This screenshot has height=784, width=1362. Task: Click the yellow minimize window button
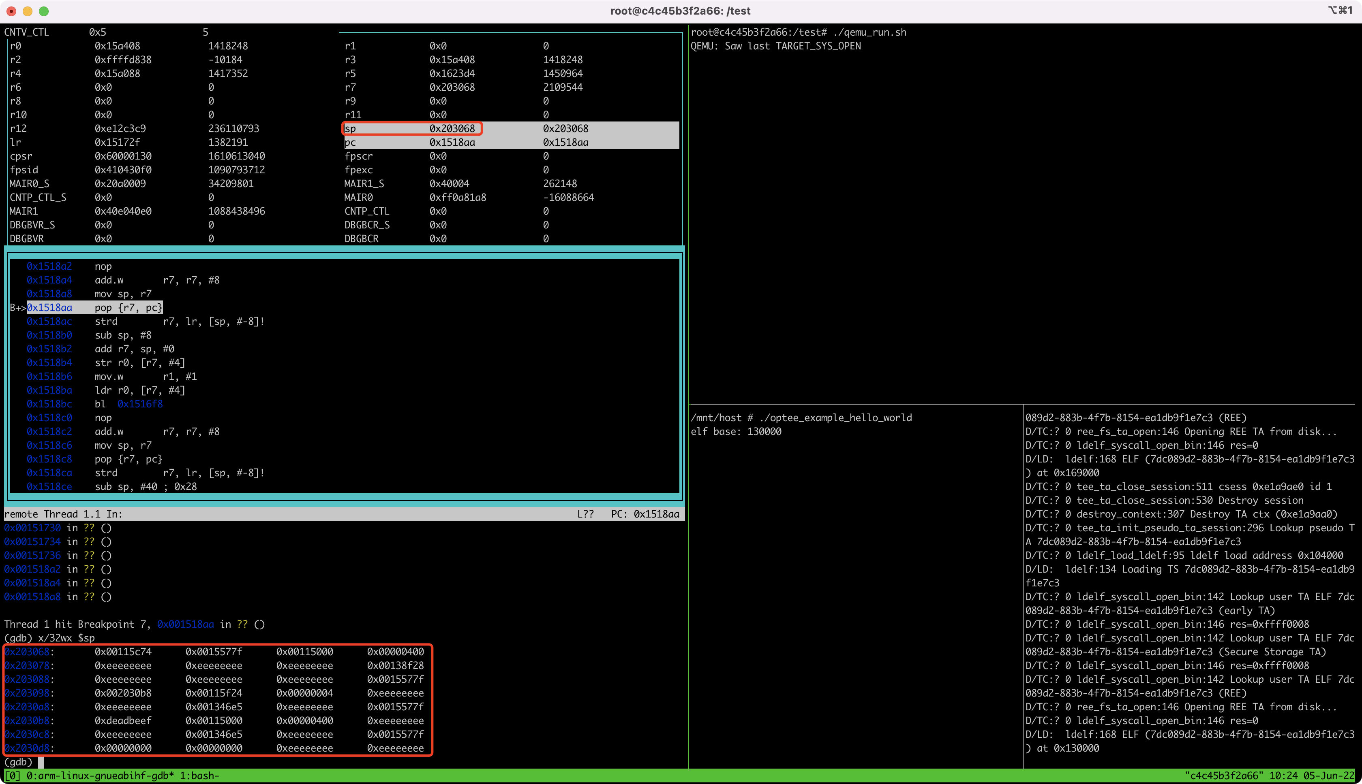(28, 11)
